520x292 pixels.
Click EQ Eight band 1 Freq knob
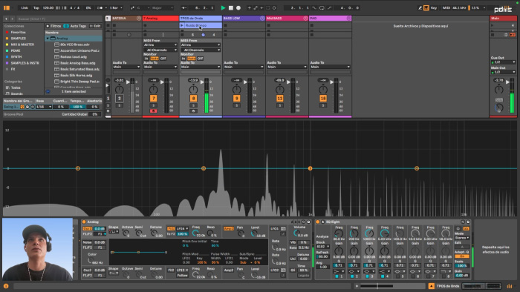[339, 234]
